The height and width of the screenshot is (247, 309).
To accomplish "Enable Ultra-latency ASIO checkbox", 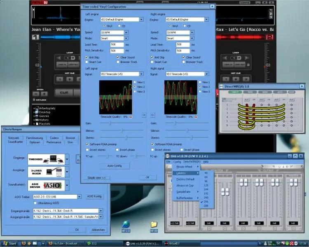I will [x=35, y=203].
